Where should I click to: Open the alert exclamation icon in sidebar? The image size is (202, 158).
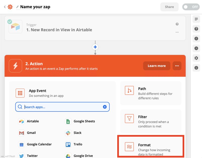pos(196,39)
